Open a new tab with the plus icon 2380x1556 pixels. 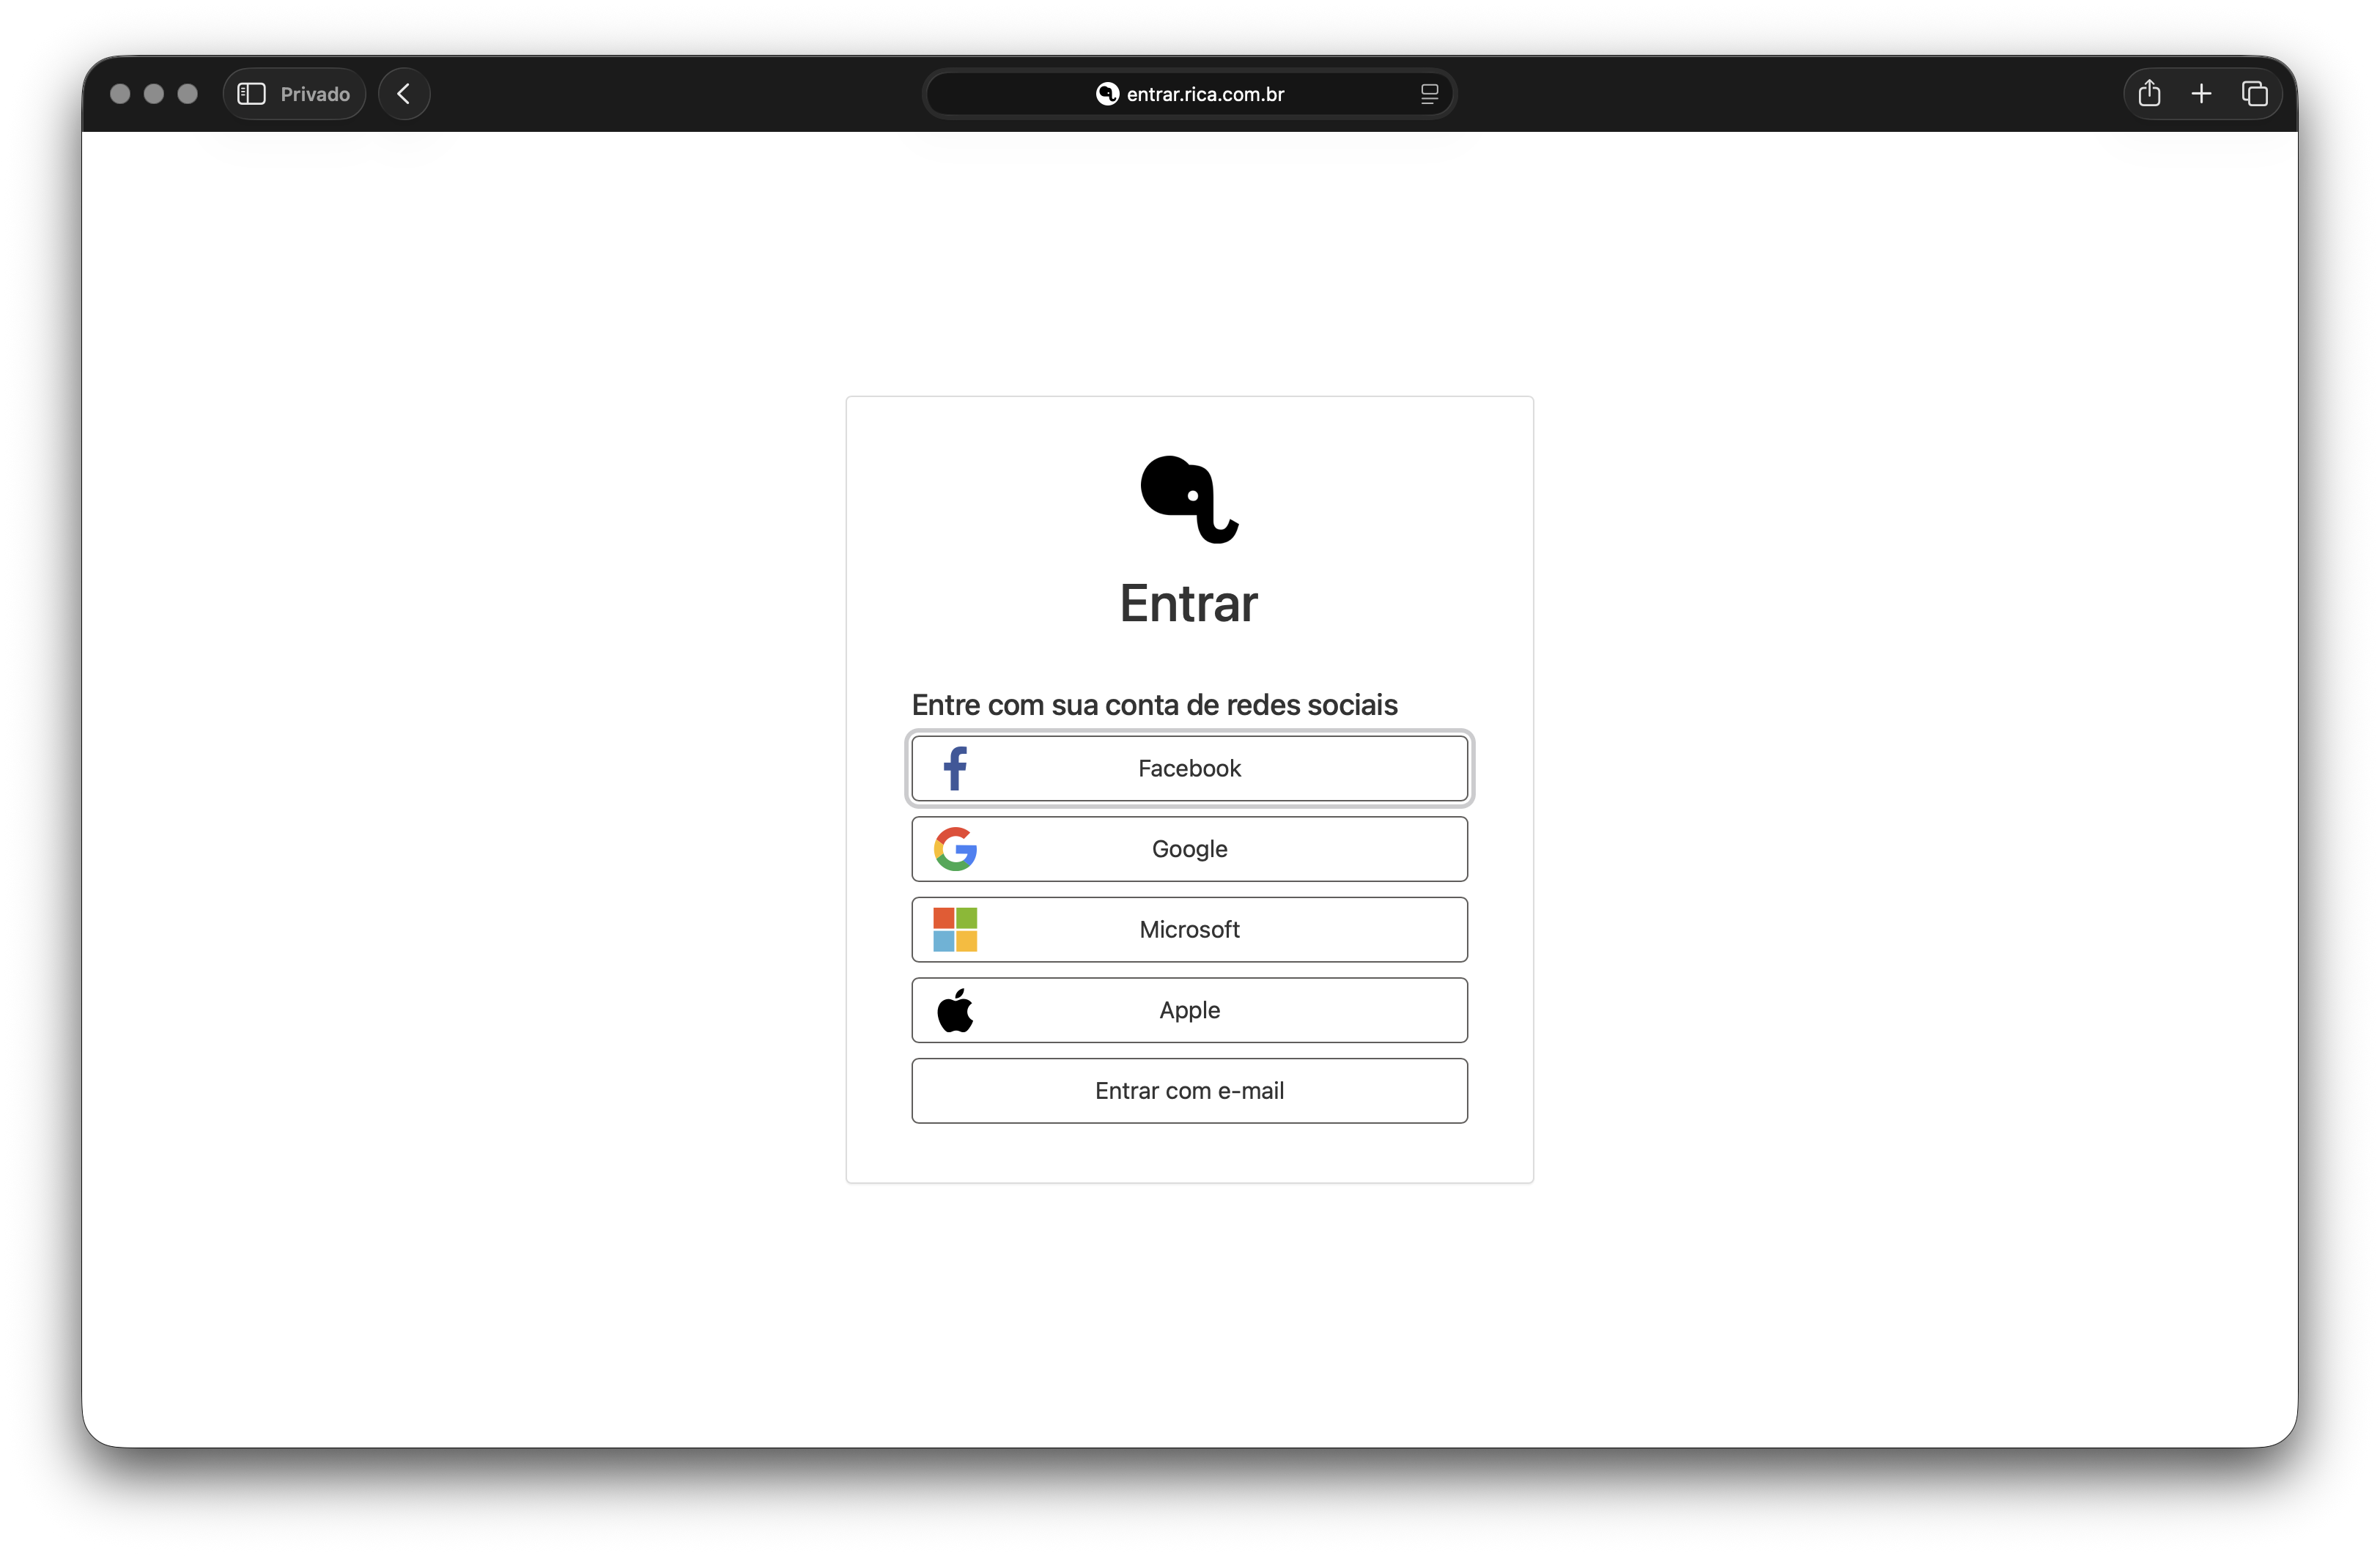2201,94
